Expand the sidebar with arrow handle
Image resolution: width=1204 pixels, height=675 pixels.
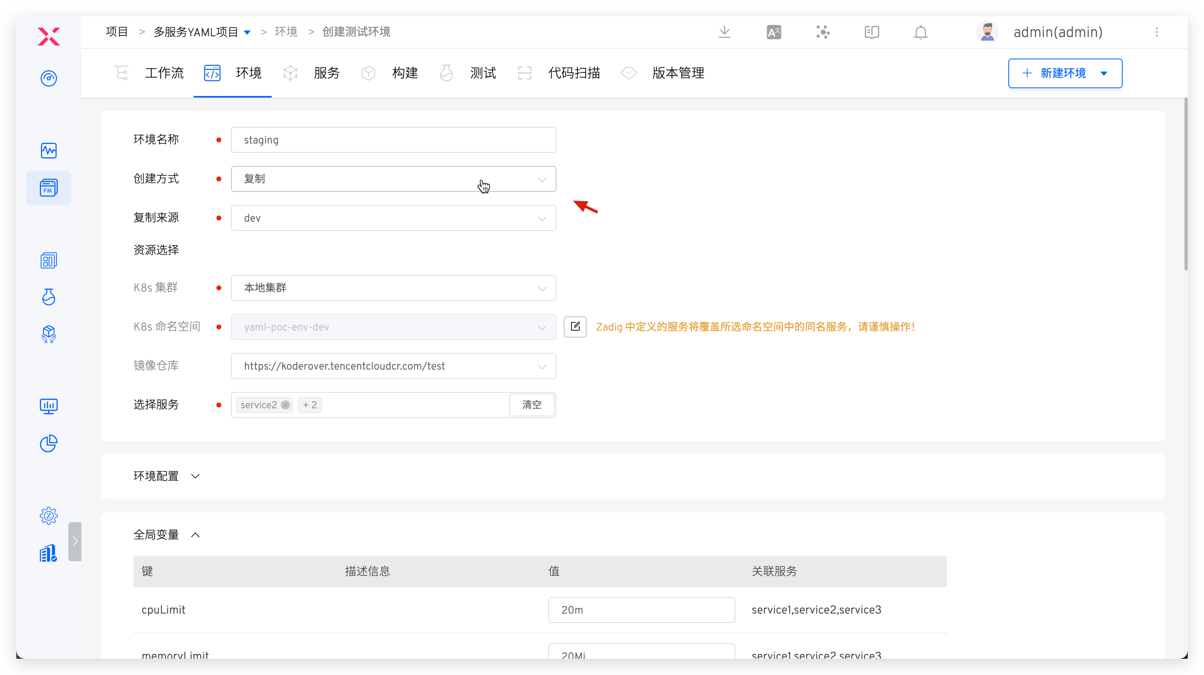(75, 541)
